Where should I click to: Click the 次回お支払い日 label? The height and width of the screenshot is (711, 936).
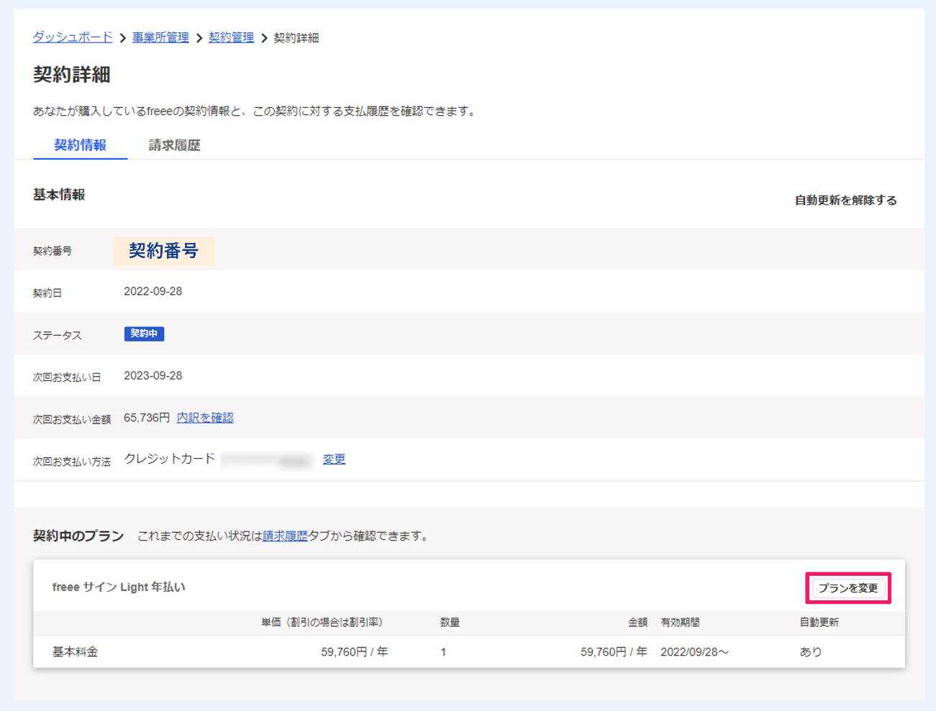67,377
